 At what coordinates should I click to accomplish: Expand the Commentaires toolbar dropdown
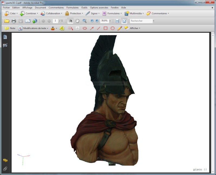coord(158,13)
